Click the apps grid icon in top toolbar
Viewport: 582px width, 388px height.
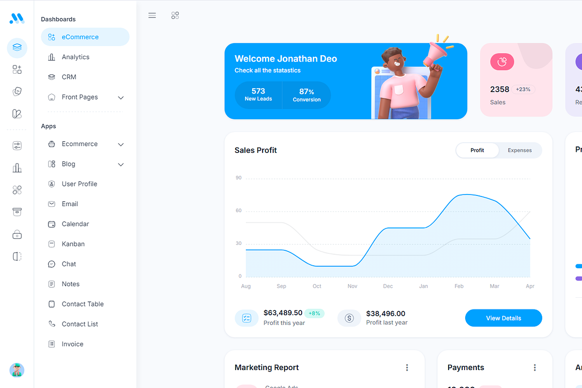[x=175, y=15]
